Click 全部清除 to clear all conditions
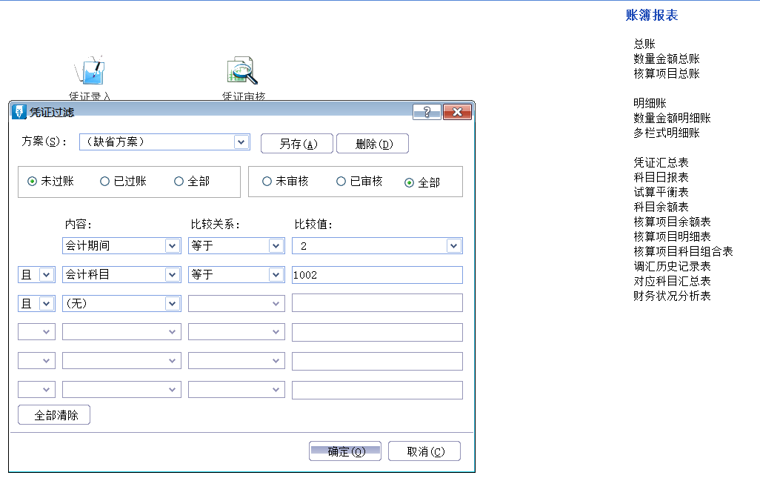Image resolution: width=760 pixels, height=481 pixels. (x=53, y=415)
